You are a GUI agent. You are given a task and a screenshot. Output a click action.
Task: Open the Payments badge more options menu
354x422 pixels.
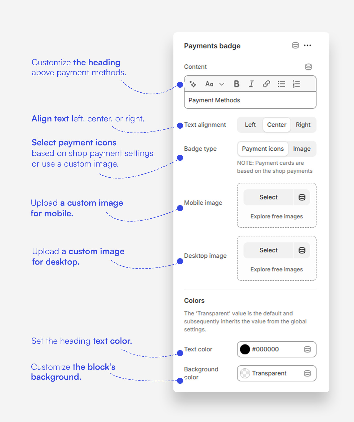pos(308,45)
